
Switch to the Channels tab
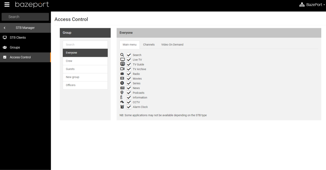(149, 45)
